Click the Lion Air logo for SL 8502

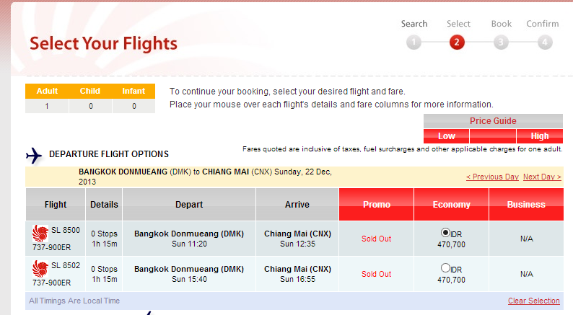[x=40, y=270]
